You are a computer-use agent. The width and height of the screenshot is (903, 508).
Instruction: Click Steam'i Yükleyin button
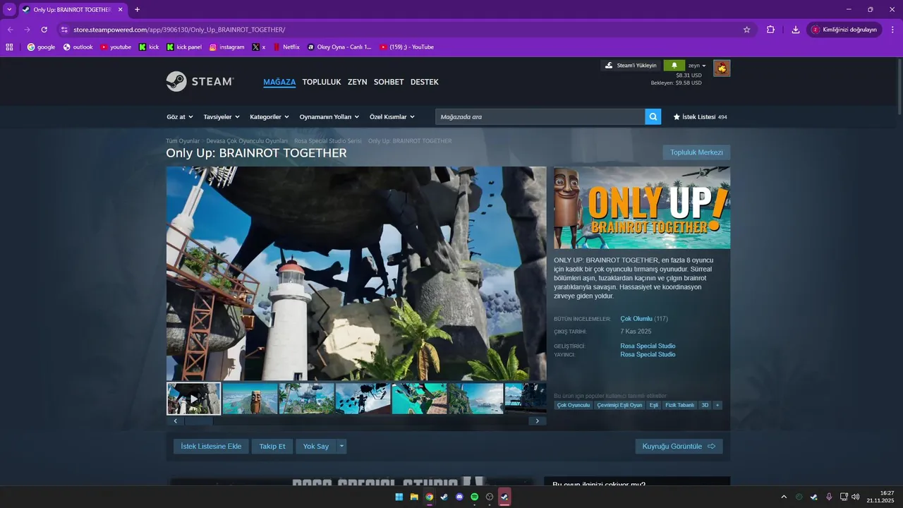631,65
